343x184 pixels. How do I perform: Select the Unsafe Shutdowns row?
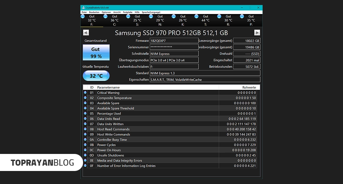tap(169, 155)
